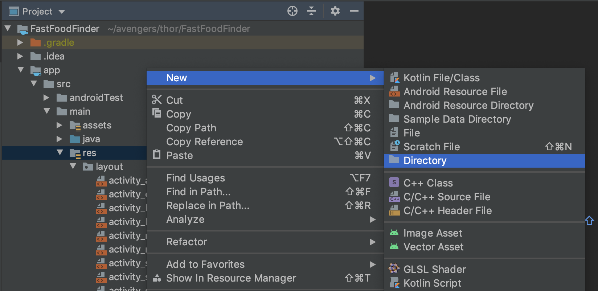
Task: Create new C/C++ Source File
Action: tap(484, 197)
